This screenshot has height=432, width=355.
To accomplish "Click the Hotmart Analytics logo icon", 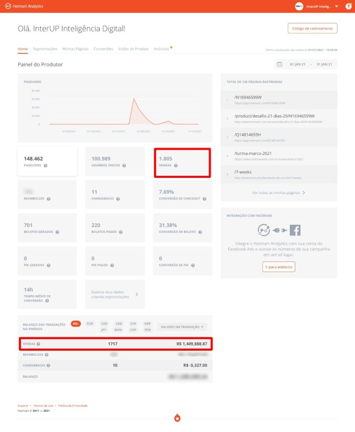I will [x=8, y=6].
